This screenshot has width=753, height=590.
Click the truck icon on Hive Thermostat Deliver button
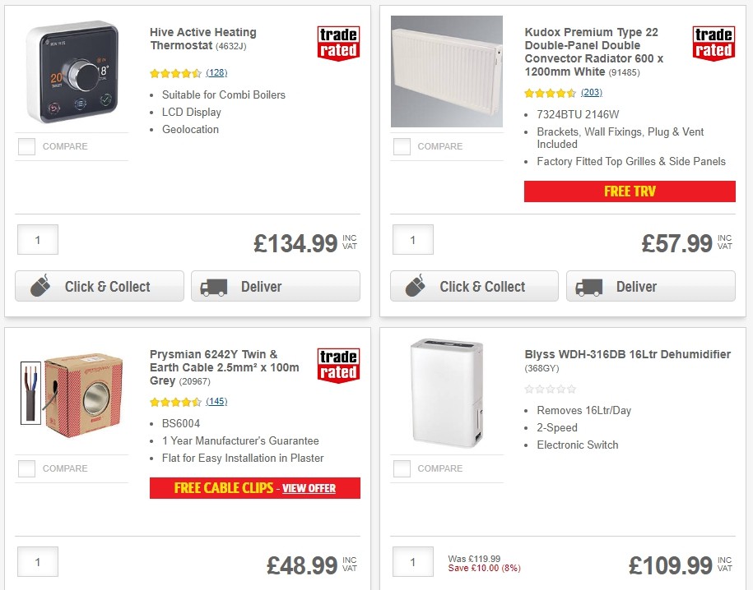tap(213, 287)
